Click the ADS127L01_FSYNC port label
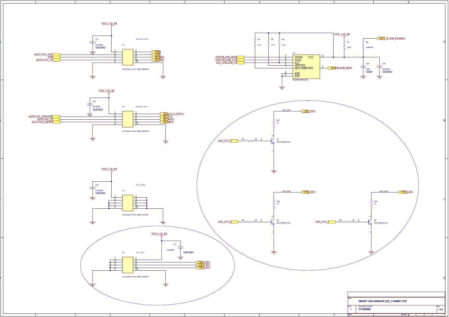 click(172, 114)
